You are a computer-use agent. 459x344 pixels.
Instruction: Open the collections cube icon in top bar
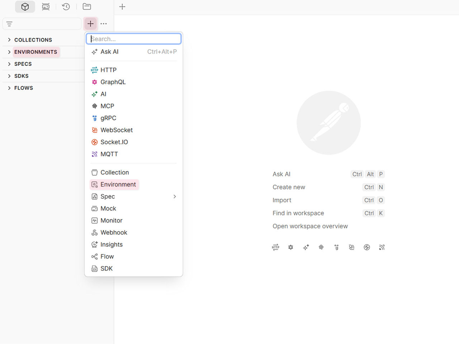(25, 7)
